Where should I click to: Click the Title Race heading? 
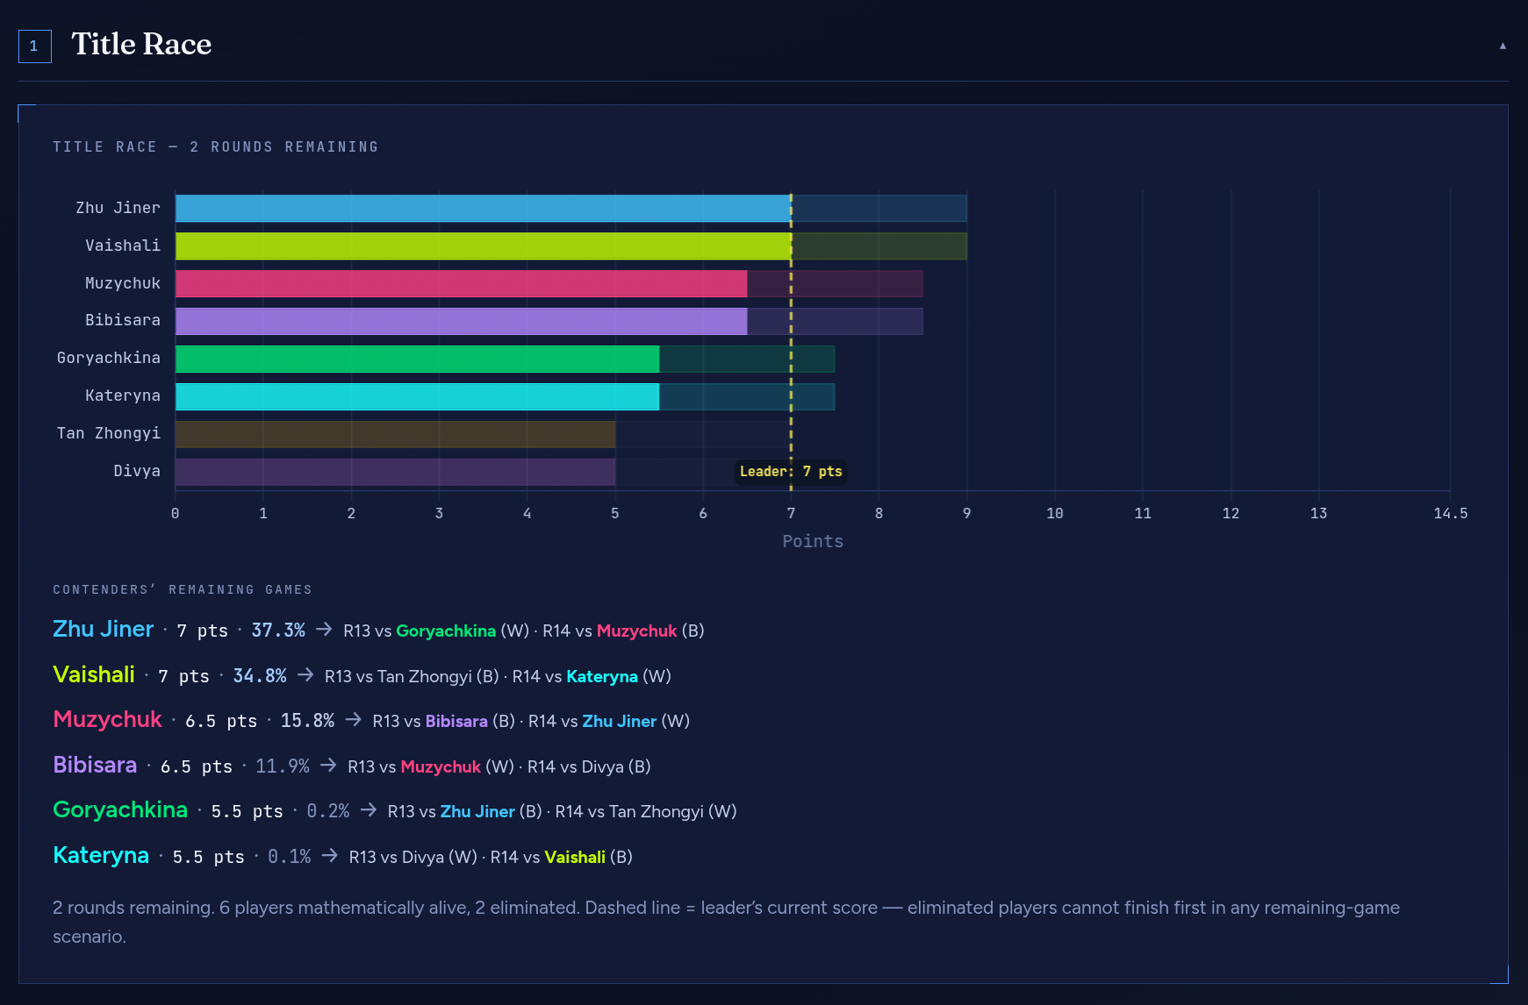click(x=141, y=44)
